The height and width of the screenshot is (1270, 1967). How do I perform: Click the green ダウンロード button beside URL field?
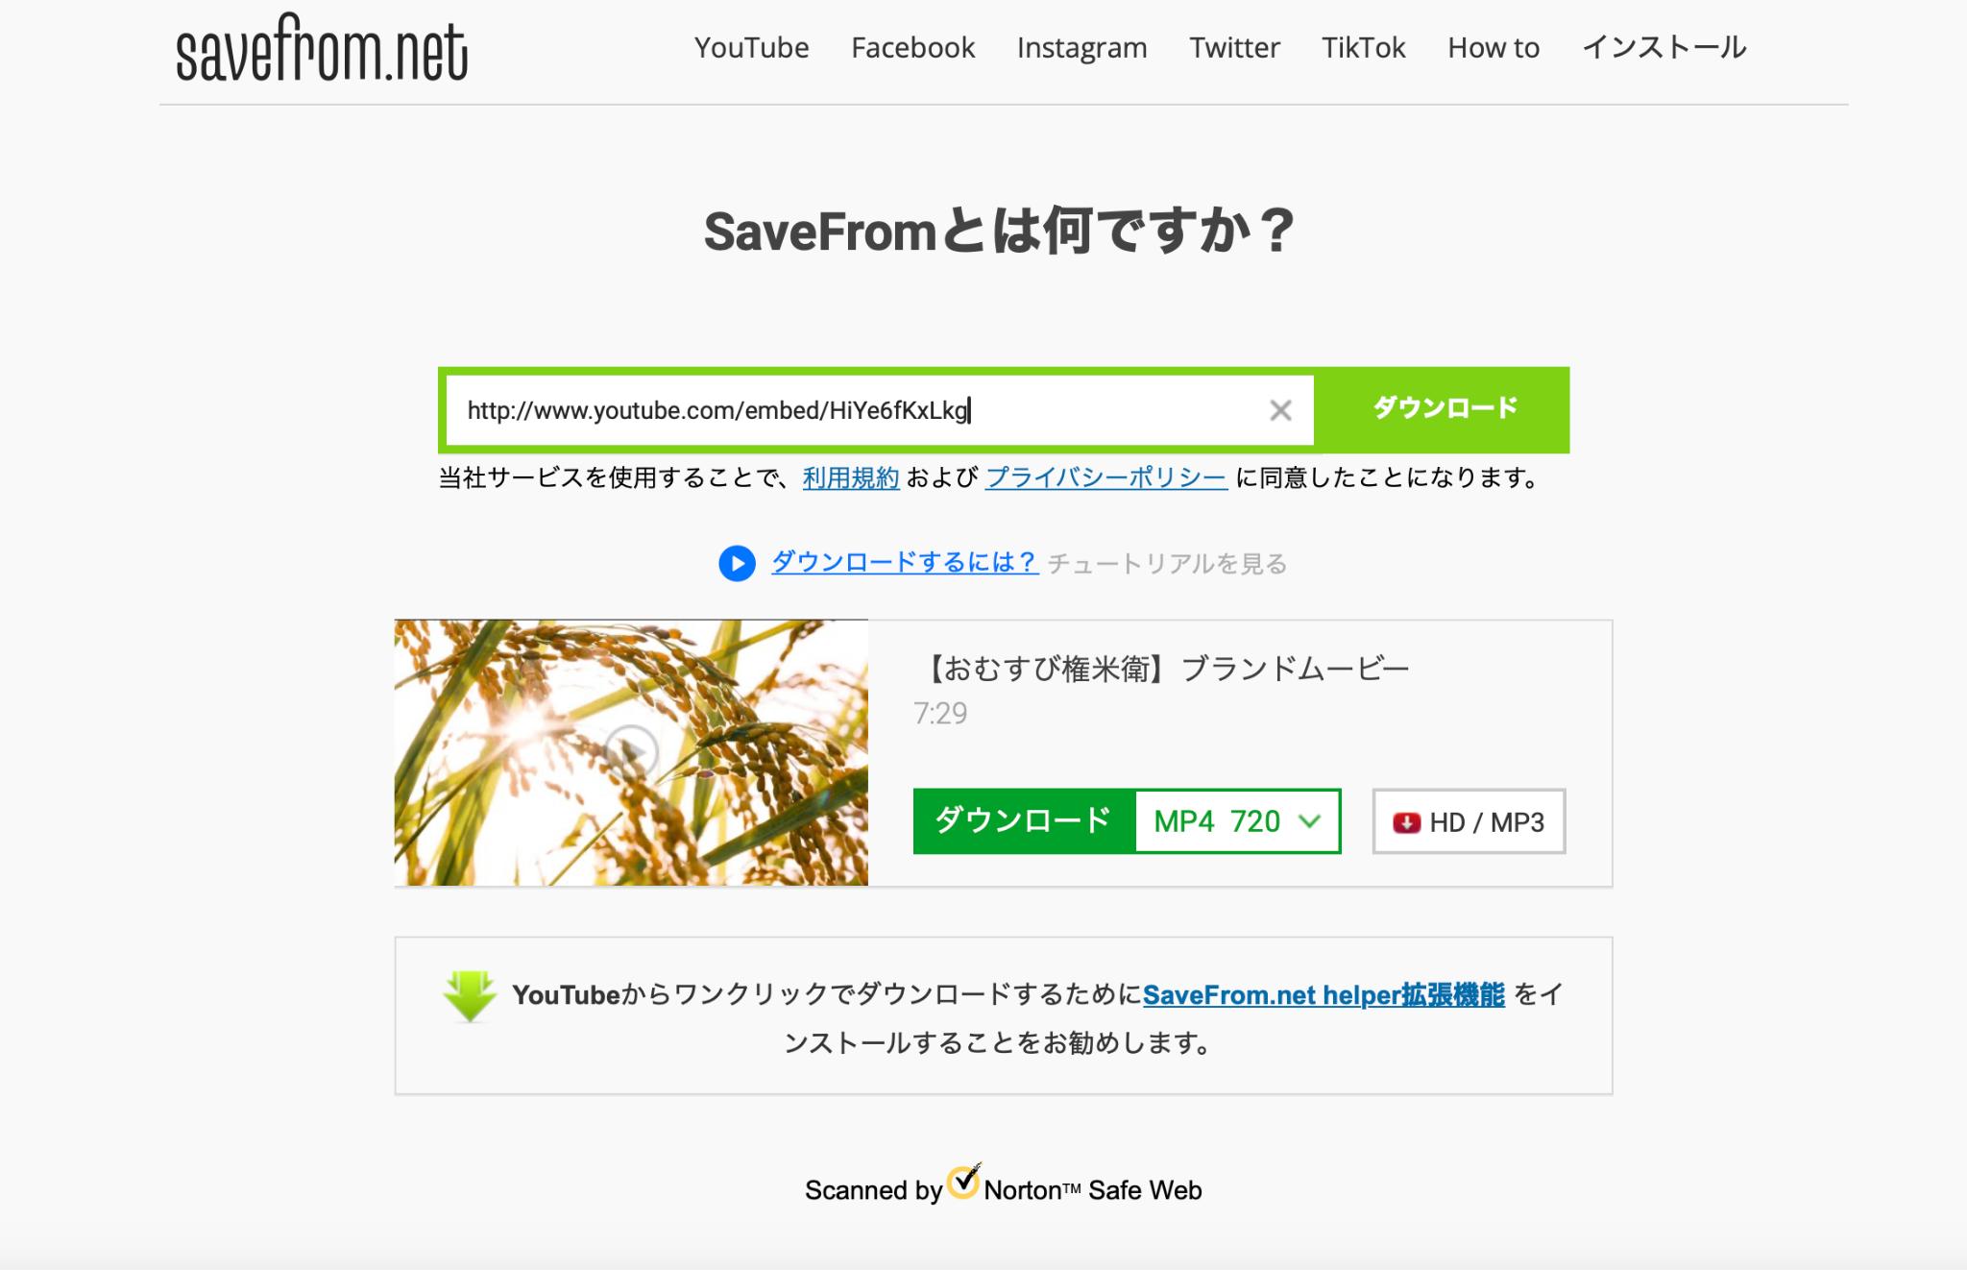point(1443,410)
